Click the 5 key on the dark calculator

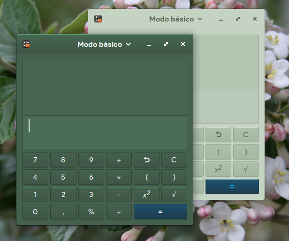pos(63,177)
